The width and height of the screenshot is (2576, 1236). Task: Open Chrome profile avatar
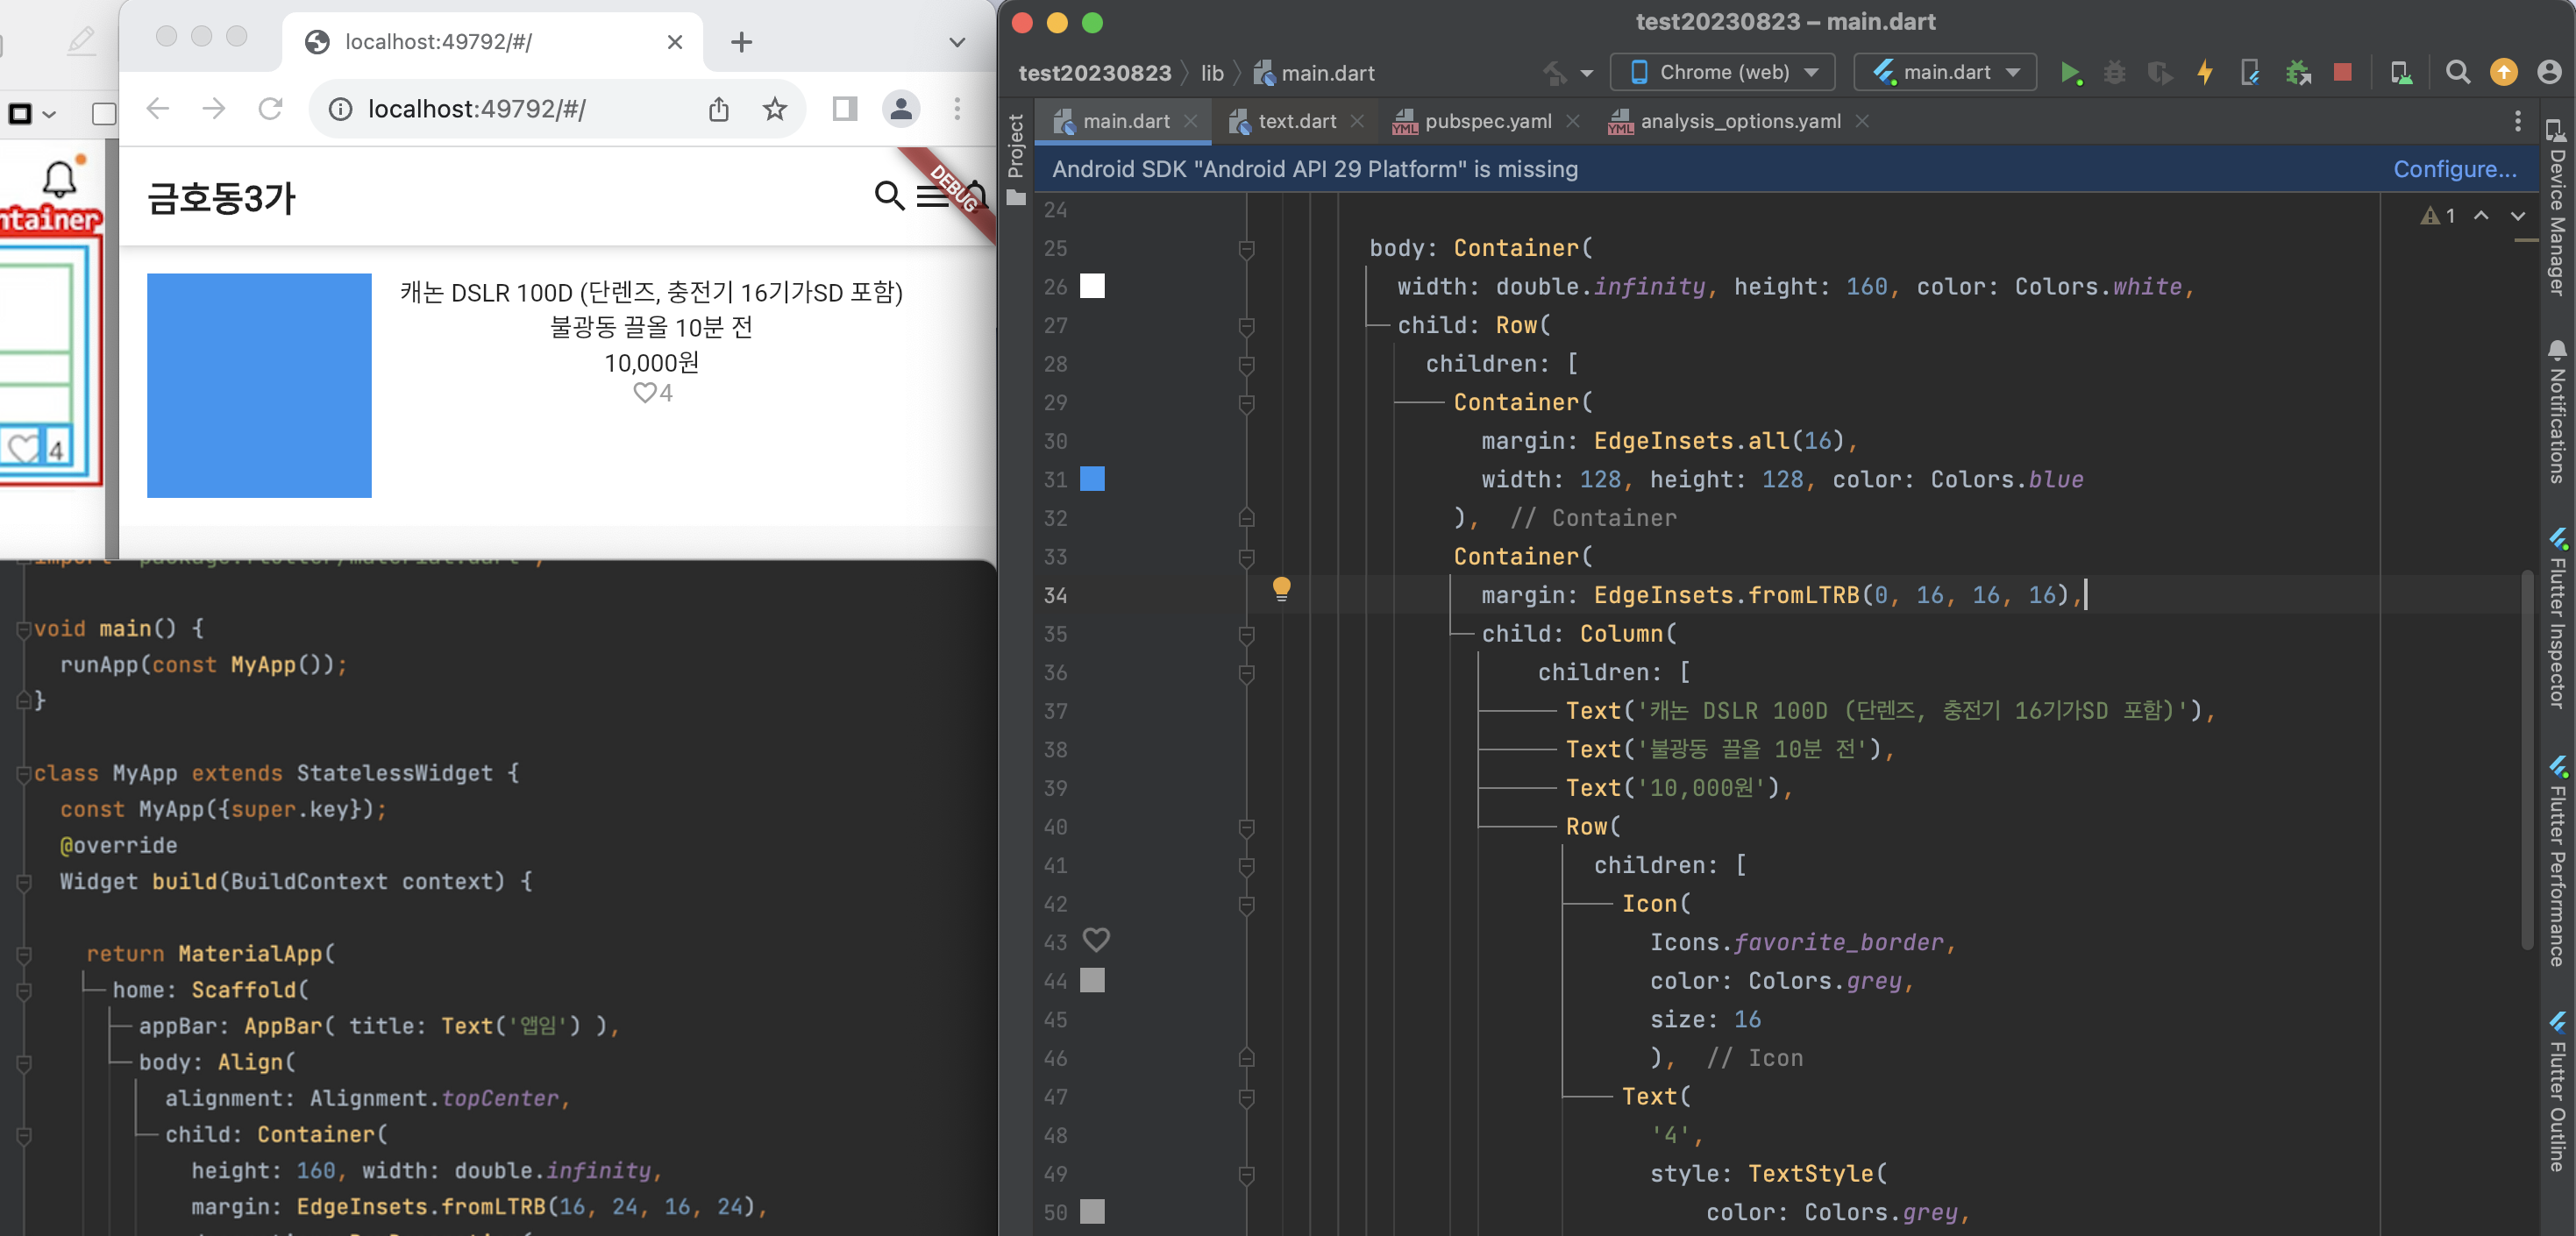point(900,108)
